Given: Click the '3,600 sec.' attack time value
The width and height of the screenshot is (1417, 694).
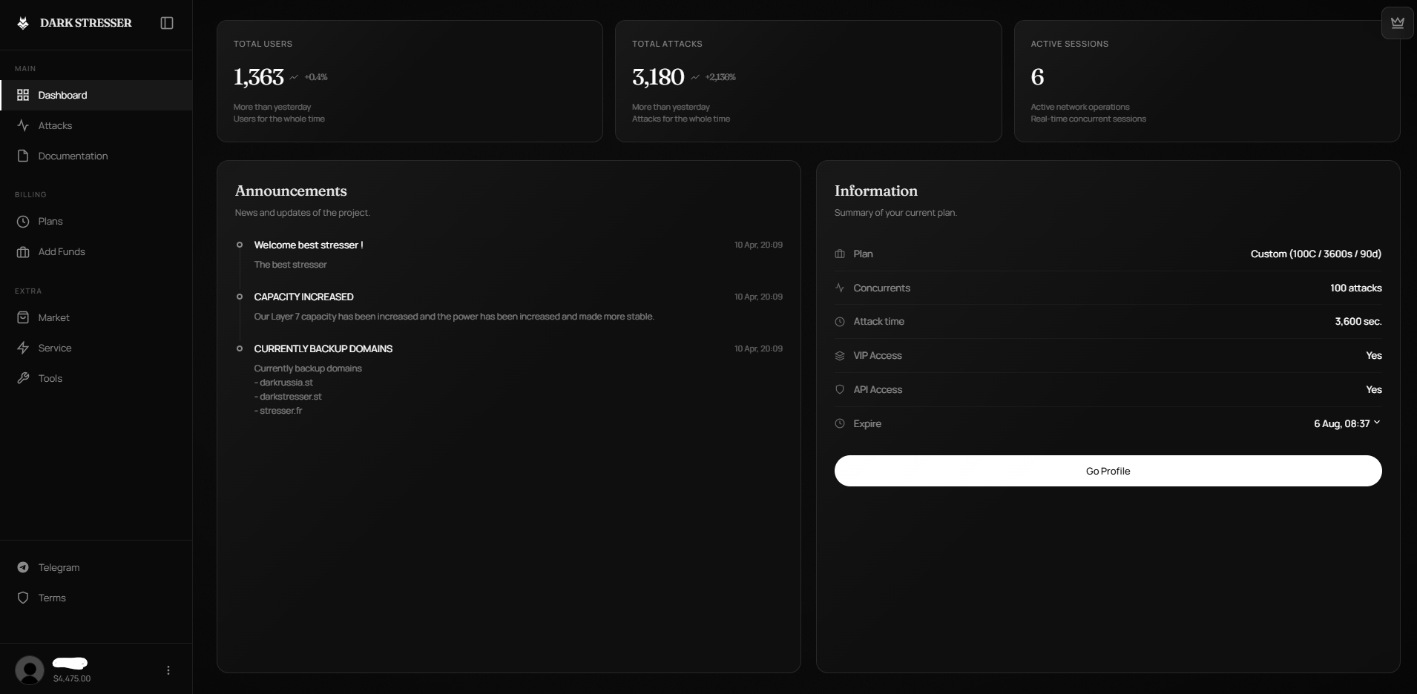Looking at the screenshot, I should (1358, 322).
